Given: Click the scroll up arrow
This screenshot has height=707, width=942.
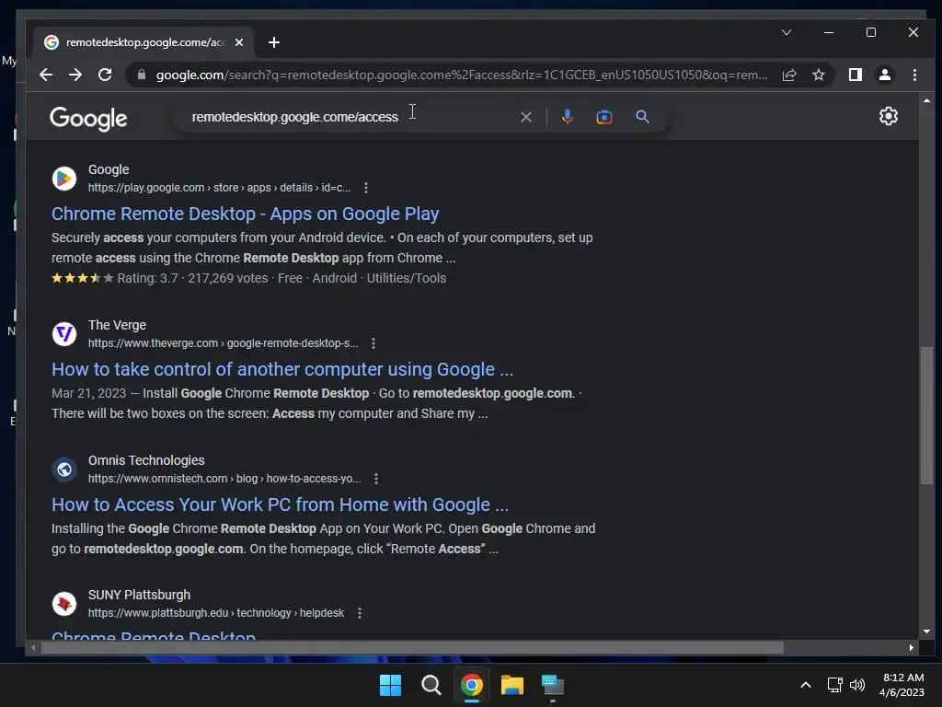Looking at the screenshot, I should pyautogui.click(x=926, y=100).
